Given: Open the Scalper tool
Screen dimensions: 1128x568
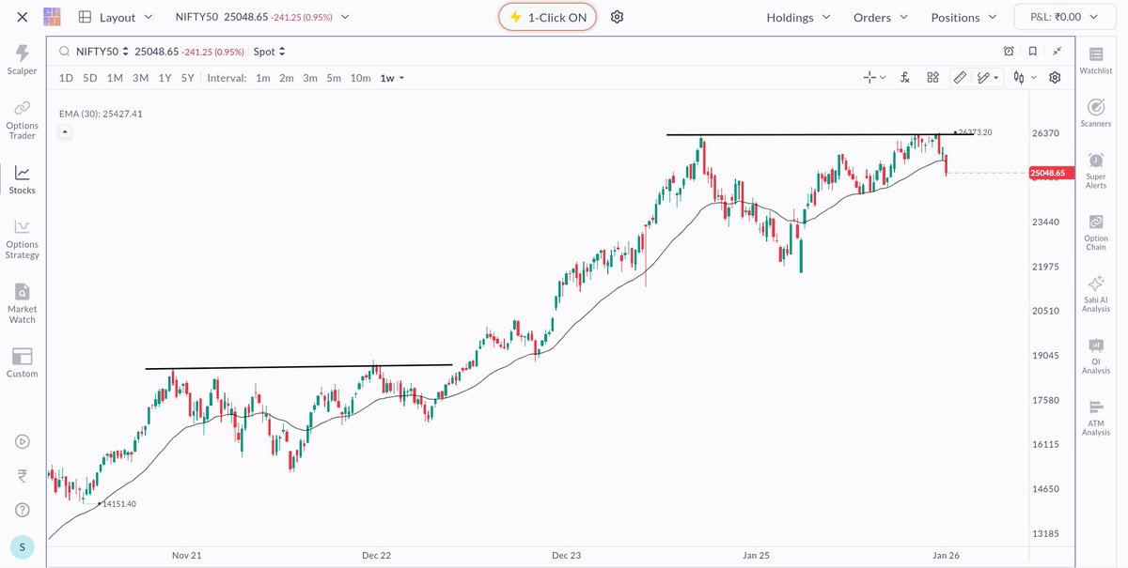Looking at the screenshot, I should click(23, 60).
